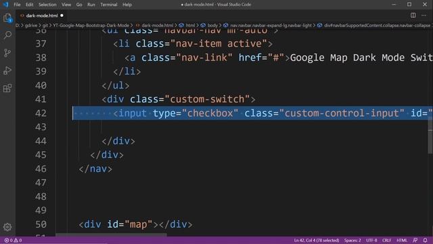Open Source Control view
Image resolution: width=433 pixels, height=244 pixels.
click(7, 53)
